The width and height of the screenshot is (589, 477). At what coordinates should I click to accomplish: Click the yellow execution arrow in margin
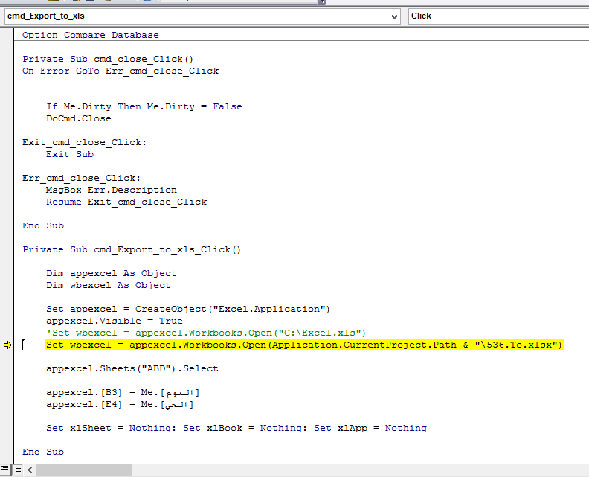[7, 345]
